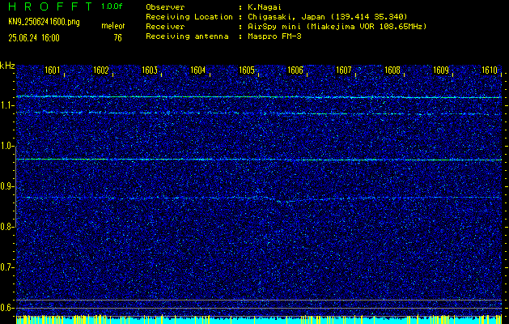Viewport: 509px width, 324px height.
Task: Select the antenna name Maspro FM-3
Action: pyautogui.click(x=274, y=36)
